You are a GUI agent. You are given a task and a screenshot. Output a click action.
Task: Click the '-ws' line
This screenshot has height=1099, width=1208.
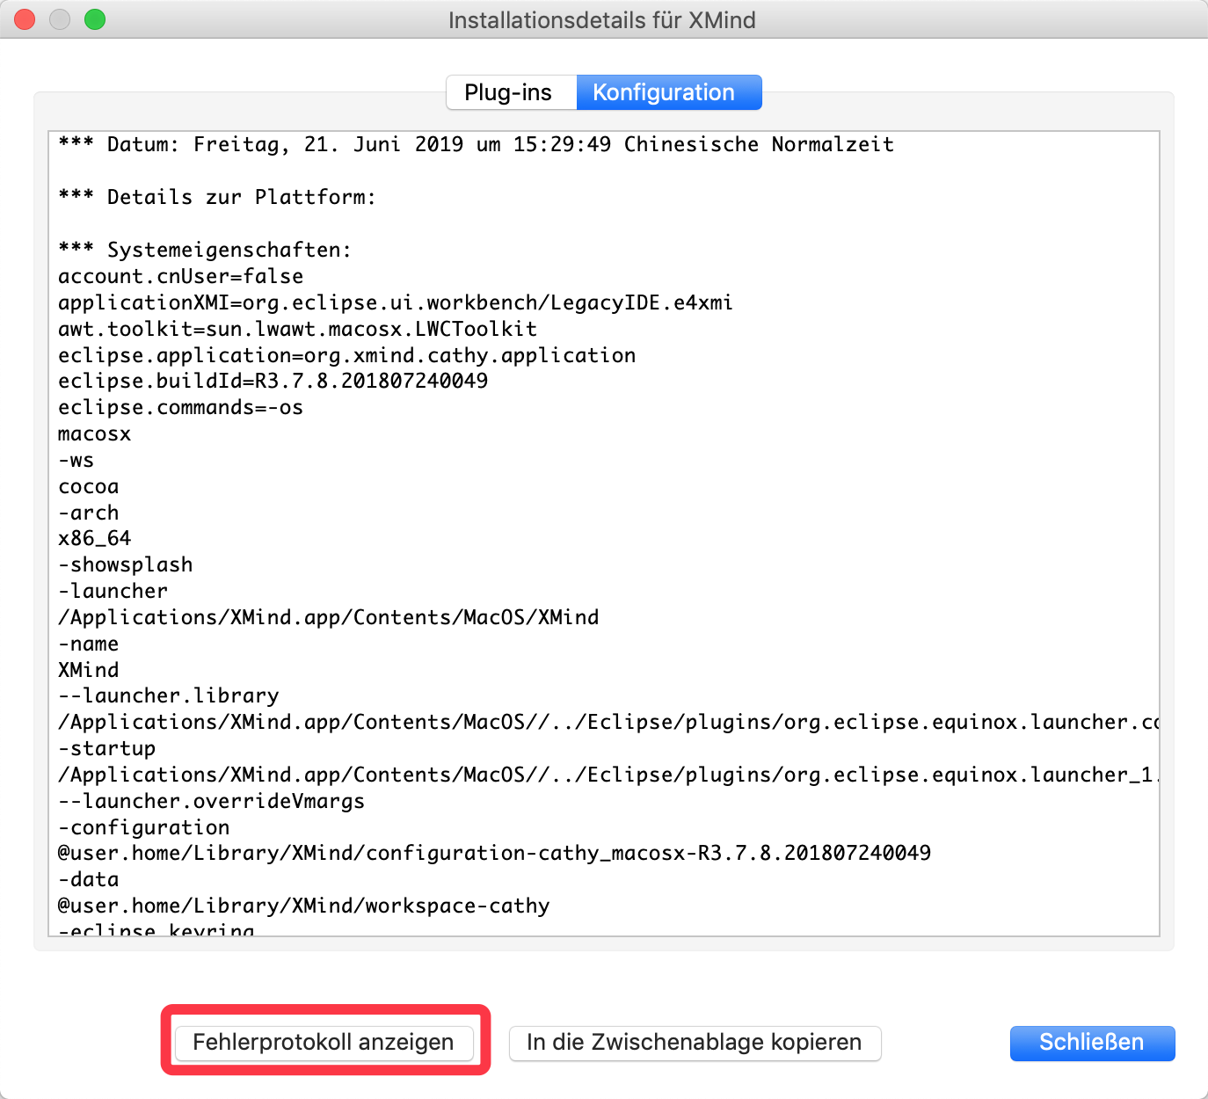[76, 460]
